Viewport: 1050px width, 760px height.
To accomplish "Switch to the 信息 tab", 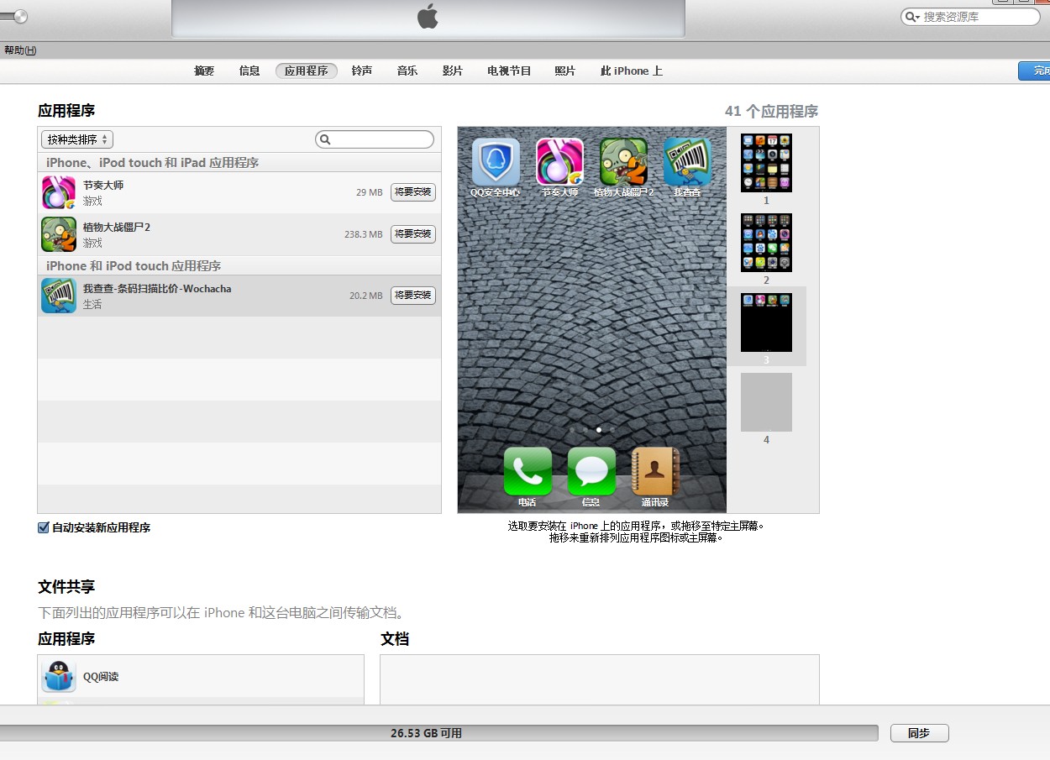I will click(x=249, y=71).
